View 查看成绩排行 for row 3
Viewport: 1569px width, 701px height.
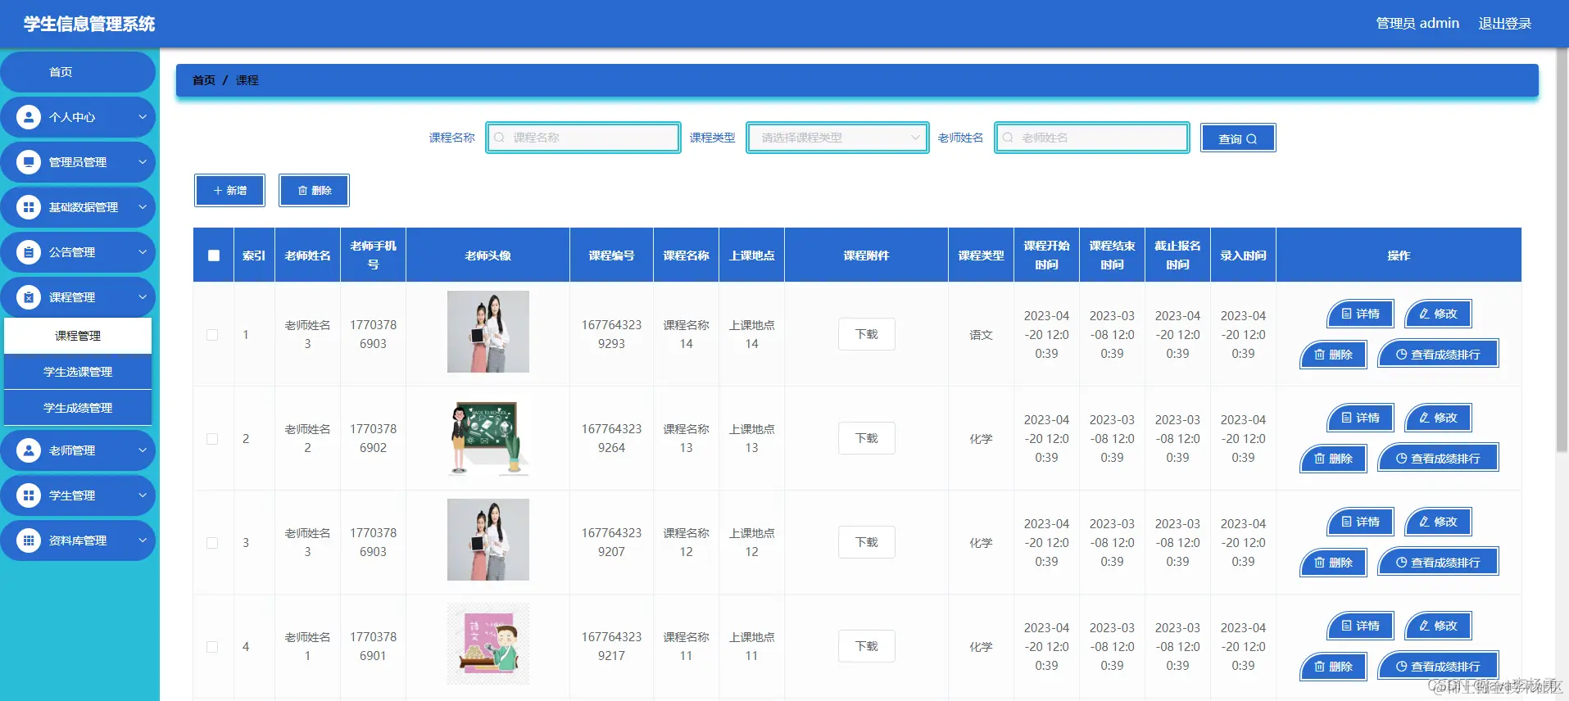[x=1439, y=563]
